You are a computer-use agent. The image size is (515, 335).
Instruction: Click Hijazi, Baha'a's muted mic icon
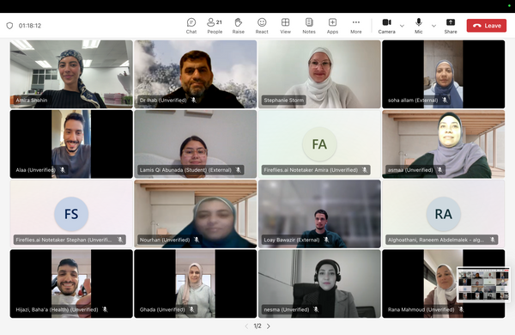pos(105,309)
